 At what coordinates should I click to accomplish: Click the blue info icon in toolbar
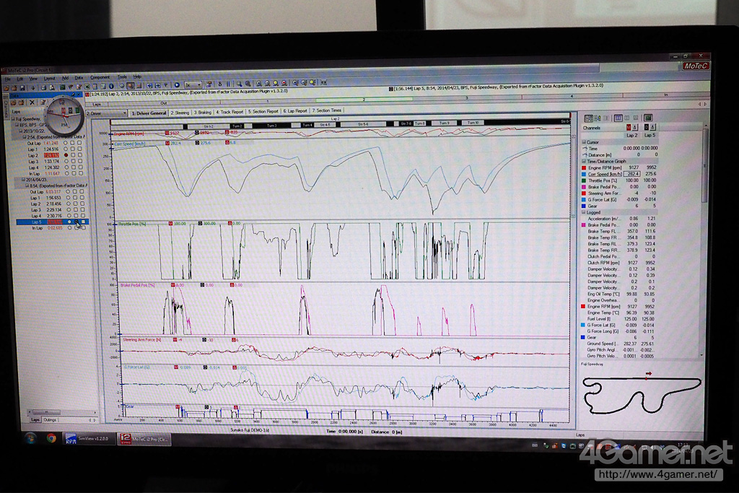point(111,87)
